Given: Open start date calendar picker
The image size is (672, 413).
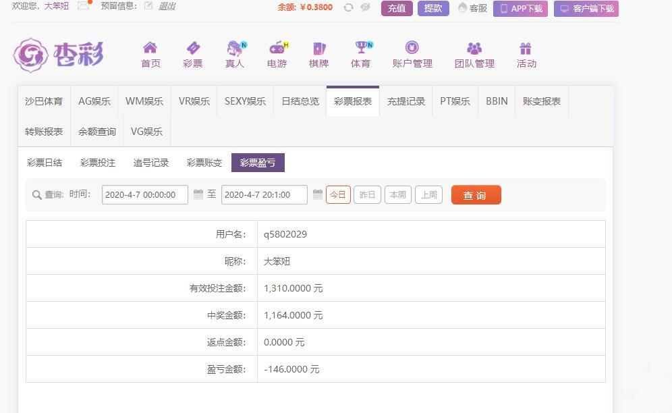Looking at the screenshot, I should pos(198,194).
